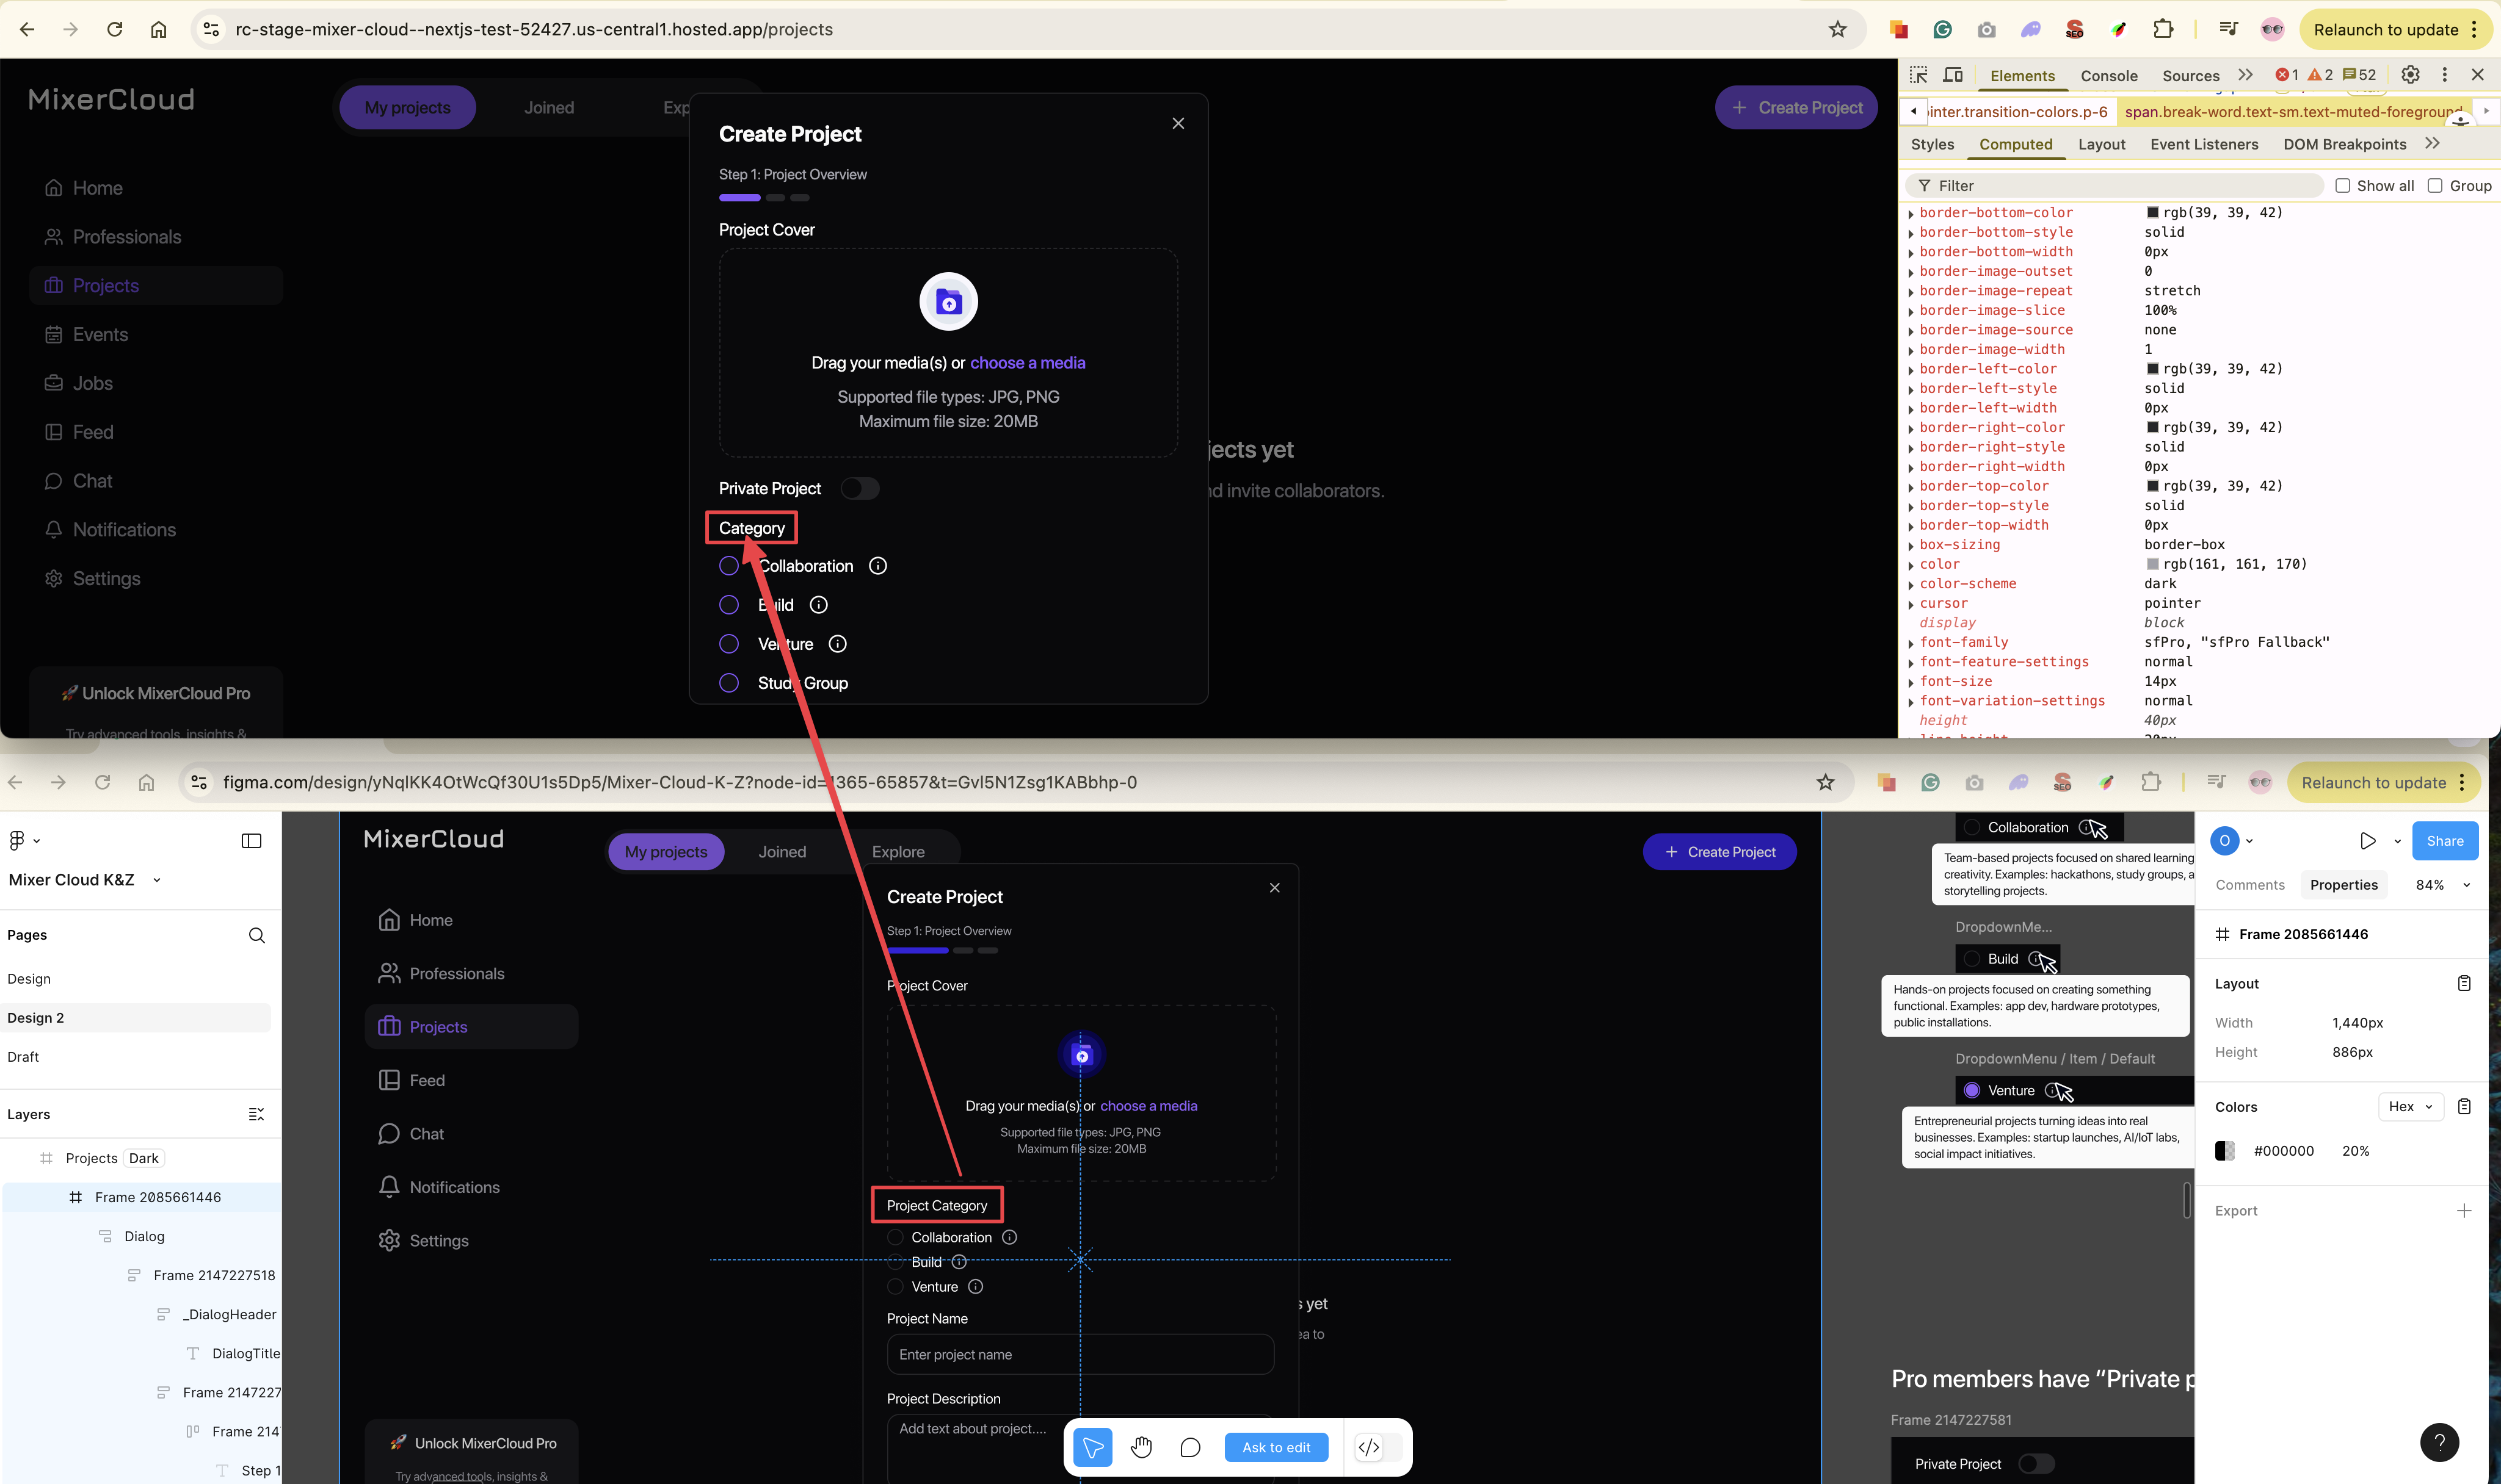Toggle Dev Mode code icon

pos(1368,1447)
